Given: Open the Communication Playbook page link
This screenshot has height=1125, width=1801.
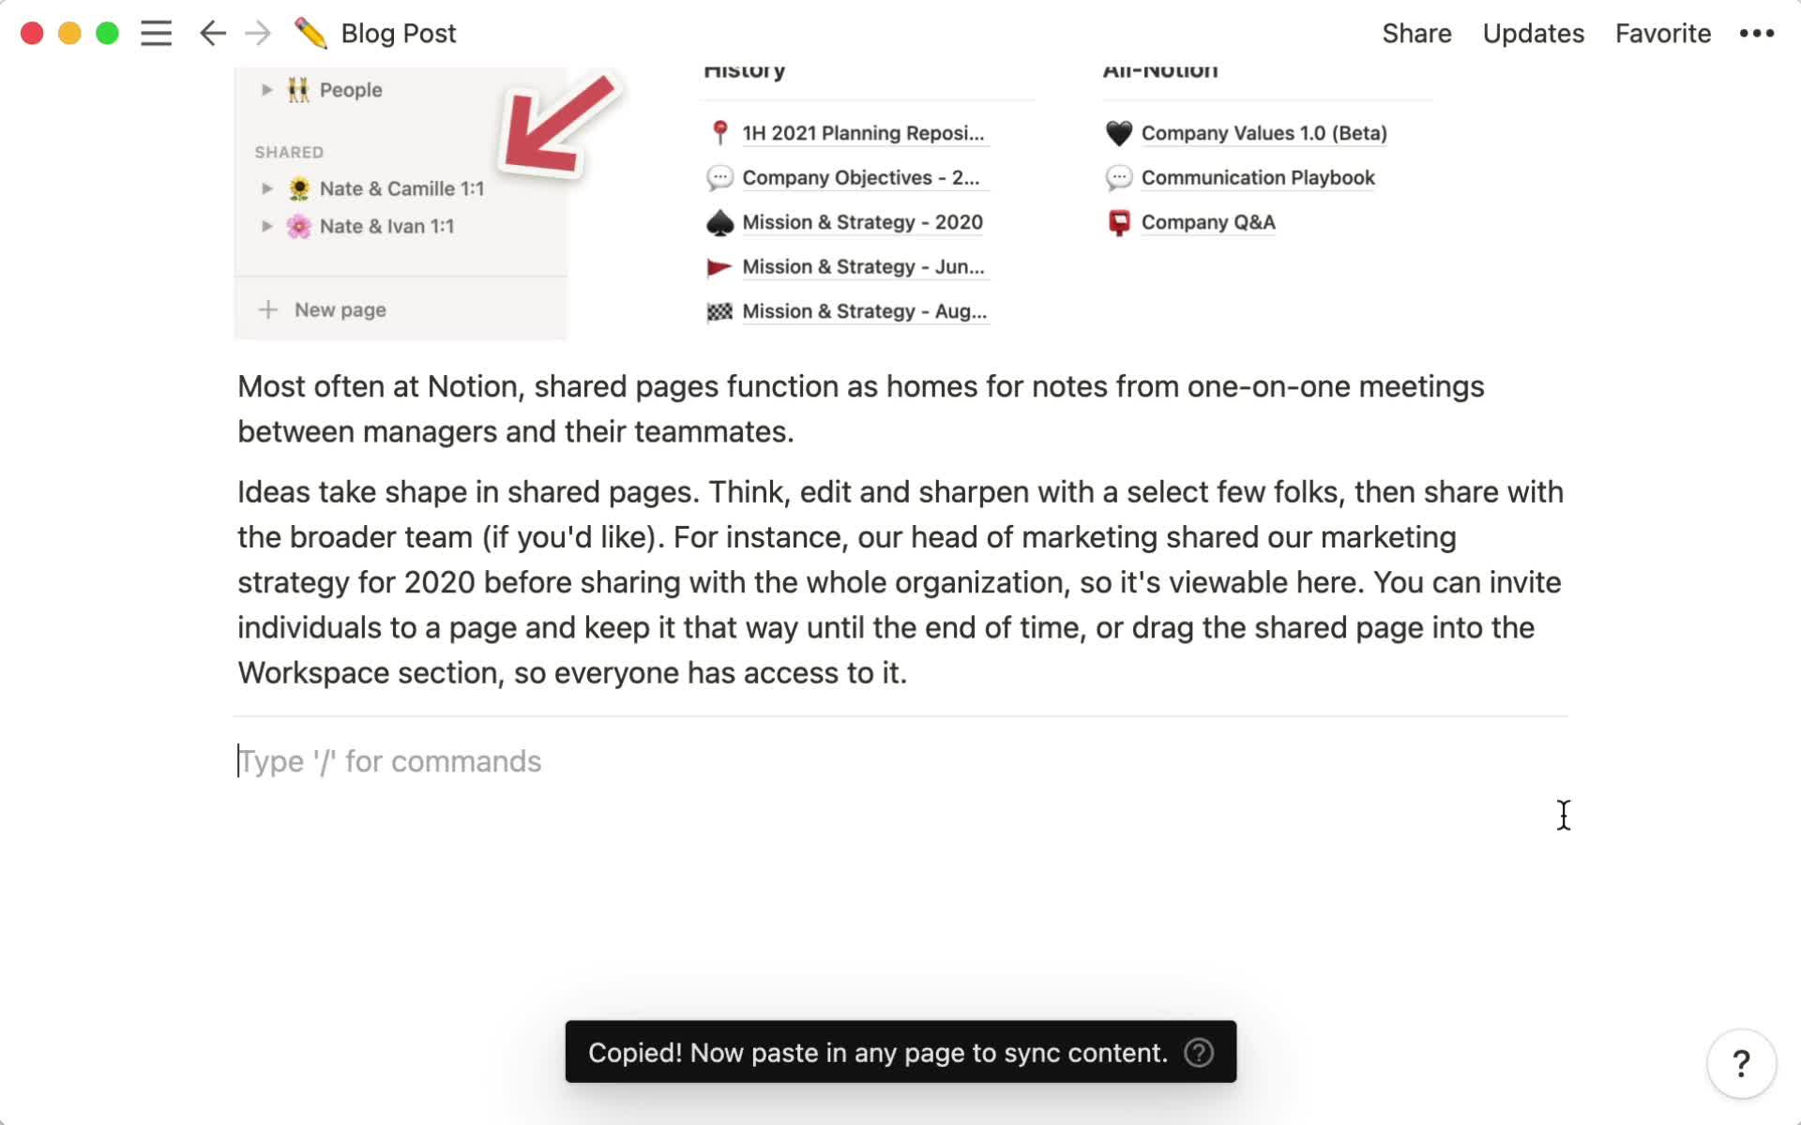Looking at the screenshot, I should click(x=1257, y=177).
